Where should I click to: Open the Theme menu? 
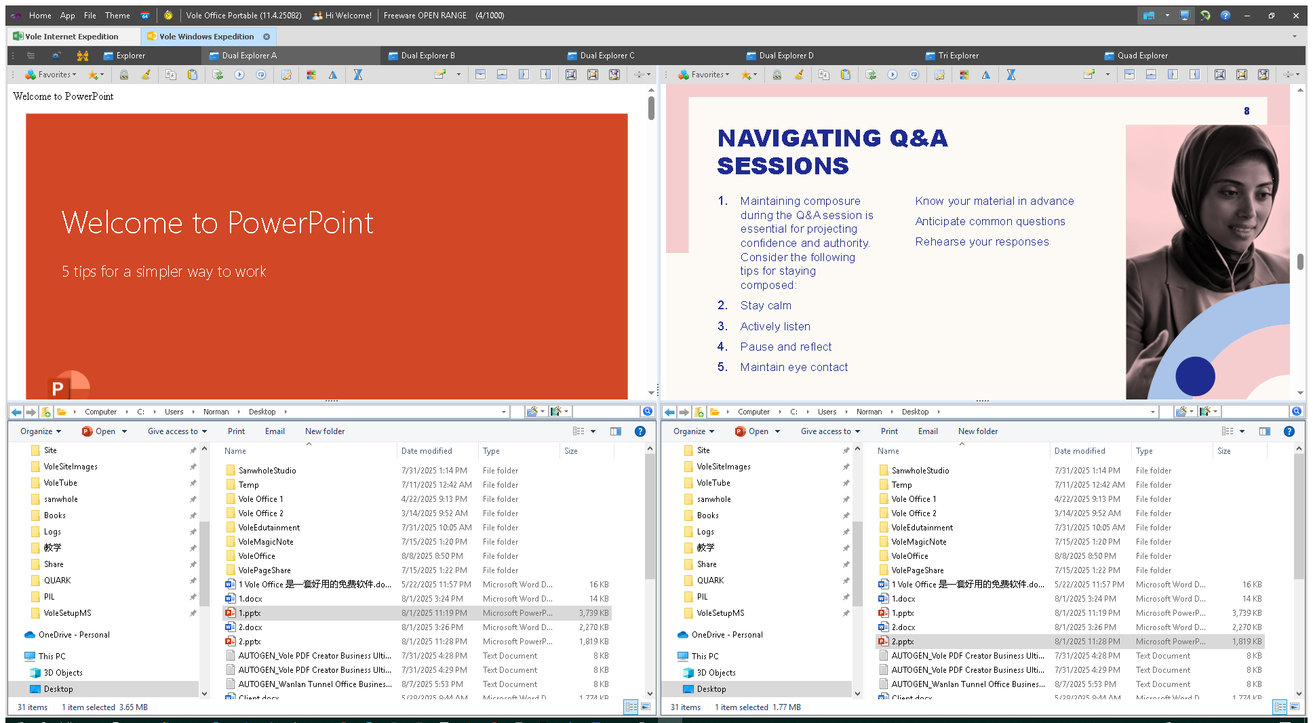(117, 15)
